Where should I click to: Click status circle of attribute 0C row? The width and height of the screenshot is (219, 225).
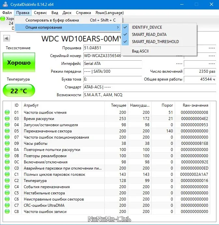(x=7, y=162)
